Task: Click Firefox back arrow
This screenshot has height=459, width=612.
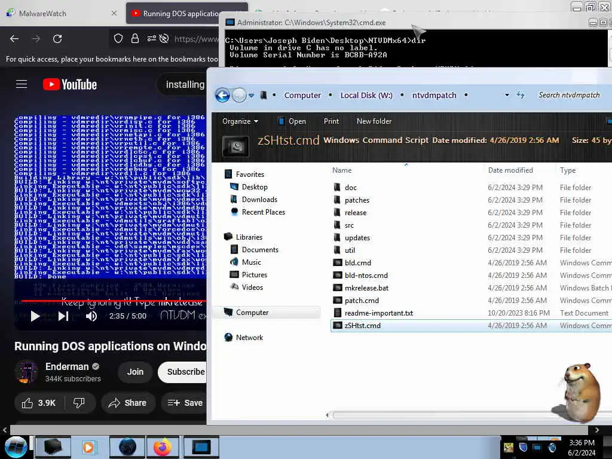Action: [x=14, y=39]
